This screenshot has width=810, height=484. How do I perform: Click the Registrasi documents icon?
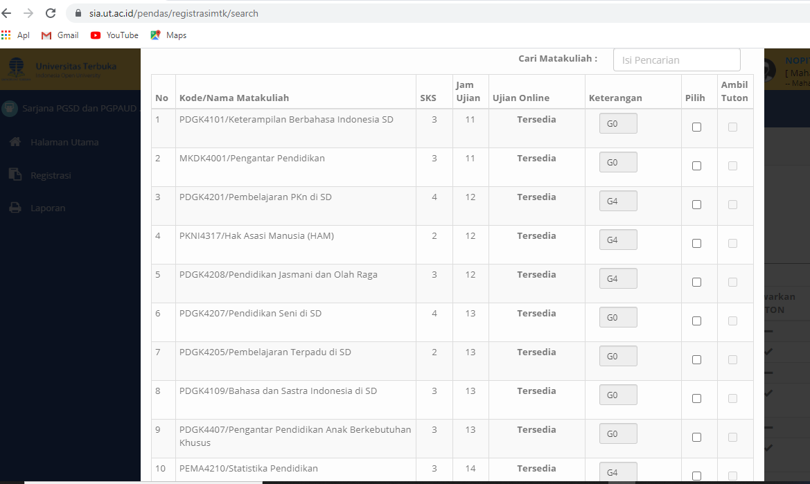coord(15,174)
